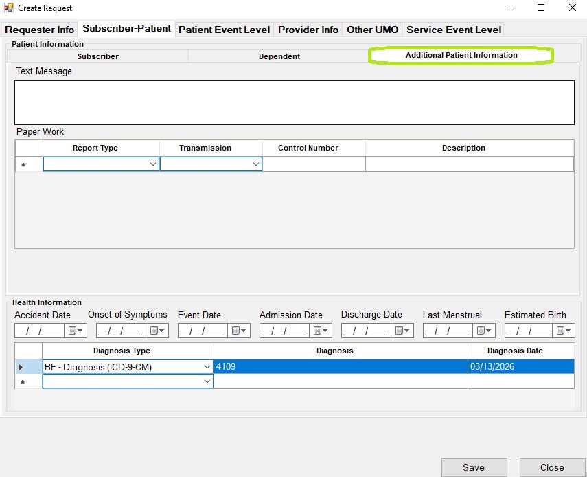Click the Discharge Date input field
The height and width of the screenshot is (477, 587).
[366, 331]
